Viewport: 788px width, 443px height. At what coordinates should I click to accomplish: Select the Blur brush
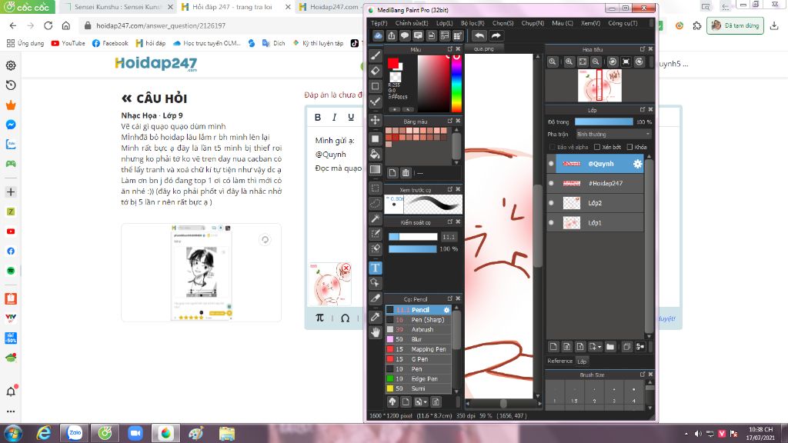point(418,339)
